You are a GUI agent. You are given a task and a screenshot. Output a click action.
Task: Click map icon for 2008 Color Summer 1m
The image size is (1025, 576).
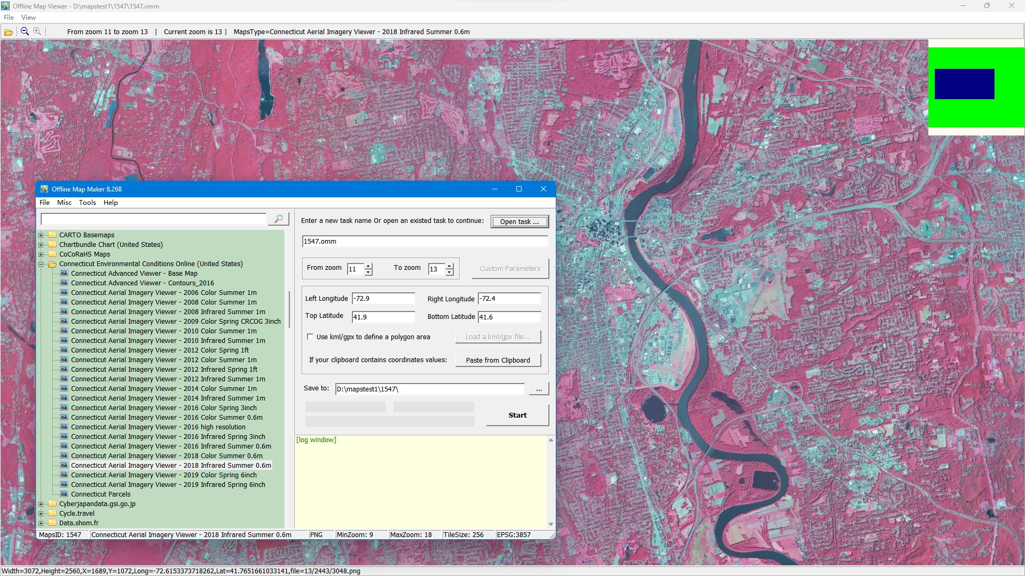(64, 302)
